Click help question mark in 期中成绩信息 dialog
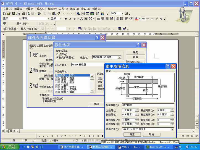 click(x=168, y=66)
